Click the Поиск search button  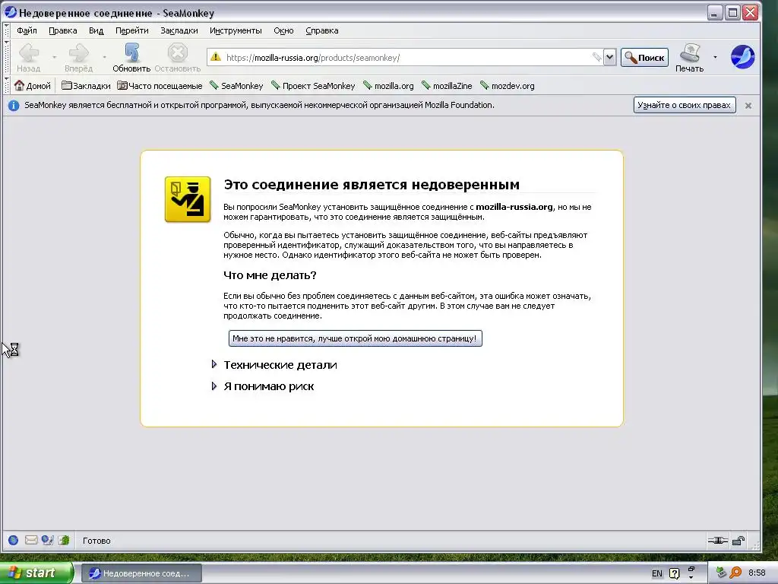click(644, 58)
